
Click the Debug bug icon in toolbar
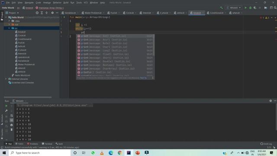pos(250,8)
